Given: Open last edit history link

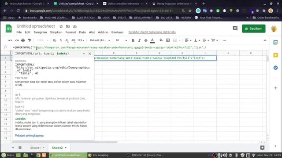Looking at the screenshot, I should pyautogui.click(x=152, y=32).
